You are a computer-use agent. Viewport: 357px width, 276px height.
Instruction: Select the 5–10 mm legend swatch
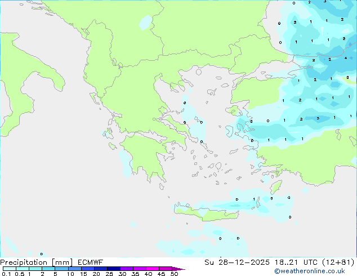[x=61, y=269]
